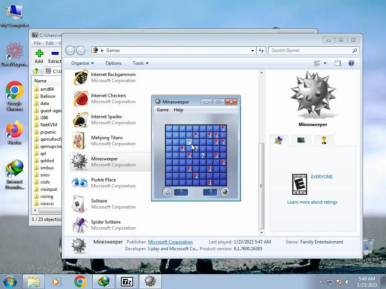Open Internet Download Manager desktop shortcut
Screen dimensions: 386x289
[15, 175]
